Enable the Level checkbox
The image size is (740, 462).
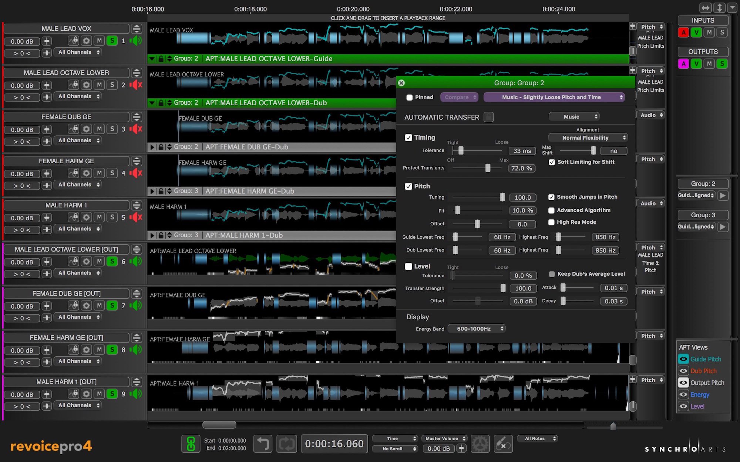coord(408,266)
